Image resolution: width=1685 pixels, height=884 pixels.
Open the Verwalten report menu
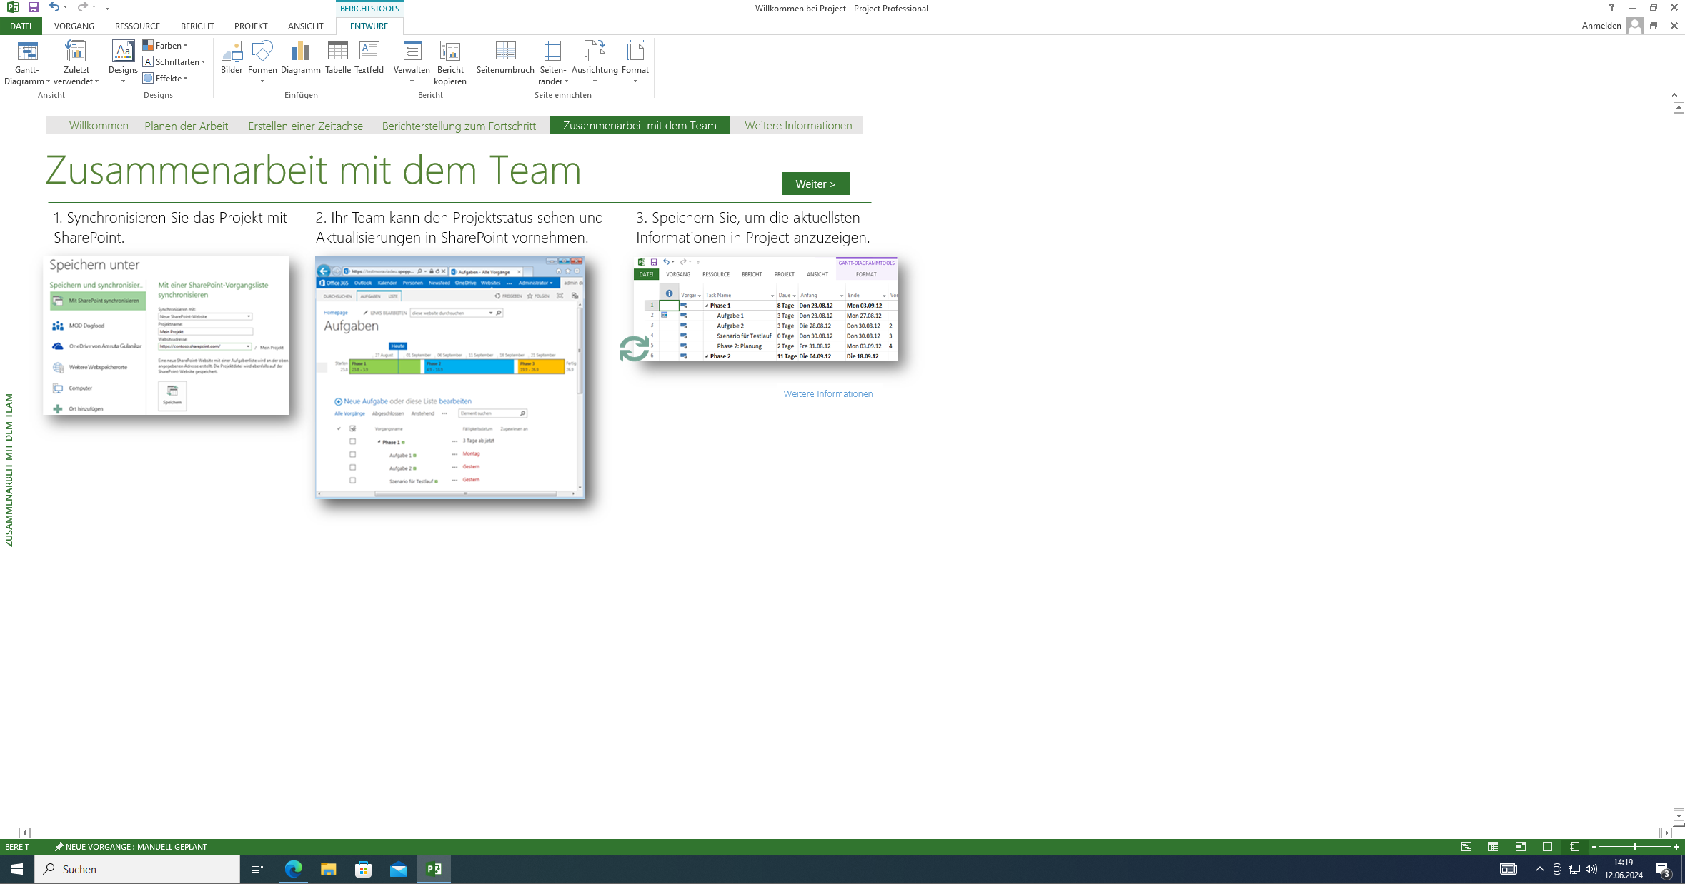tap(412, 62)
